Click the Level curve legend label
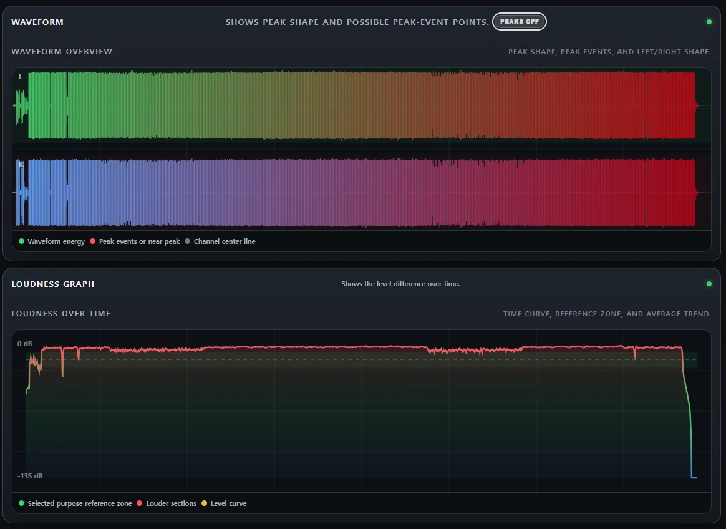Screen dimensions: 726x529 pyautogui.click(x=229, y=503)
